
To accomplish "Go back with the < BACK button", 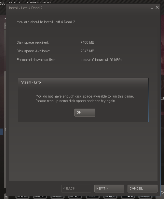I will (x=76, y=189).
